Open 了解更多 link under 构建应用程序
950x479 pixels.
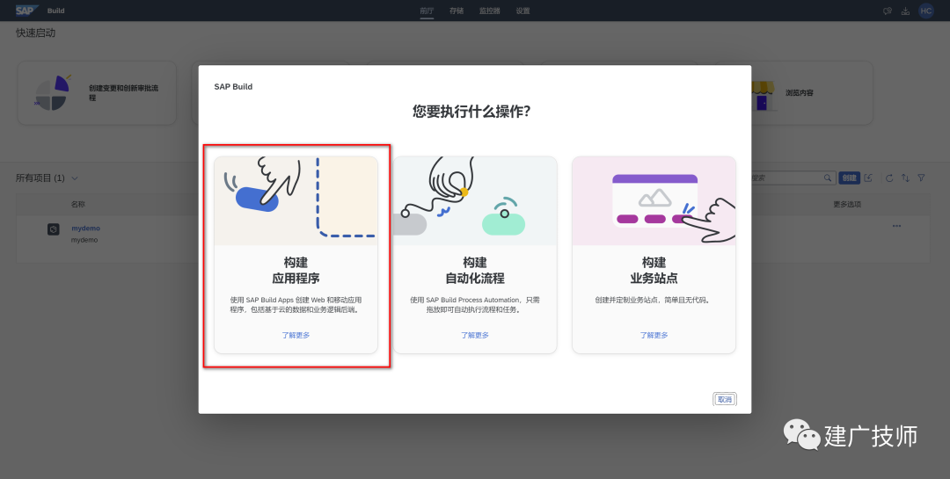click(x=296, y=335)
